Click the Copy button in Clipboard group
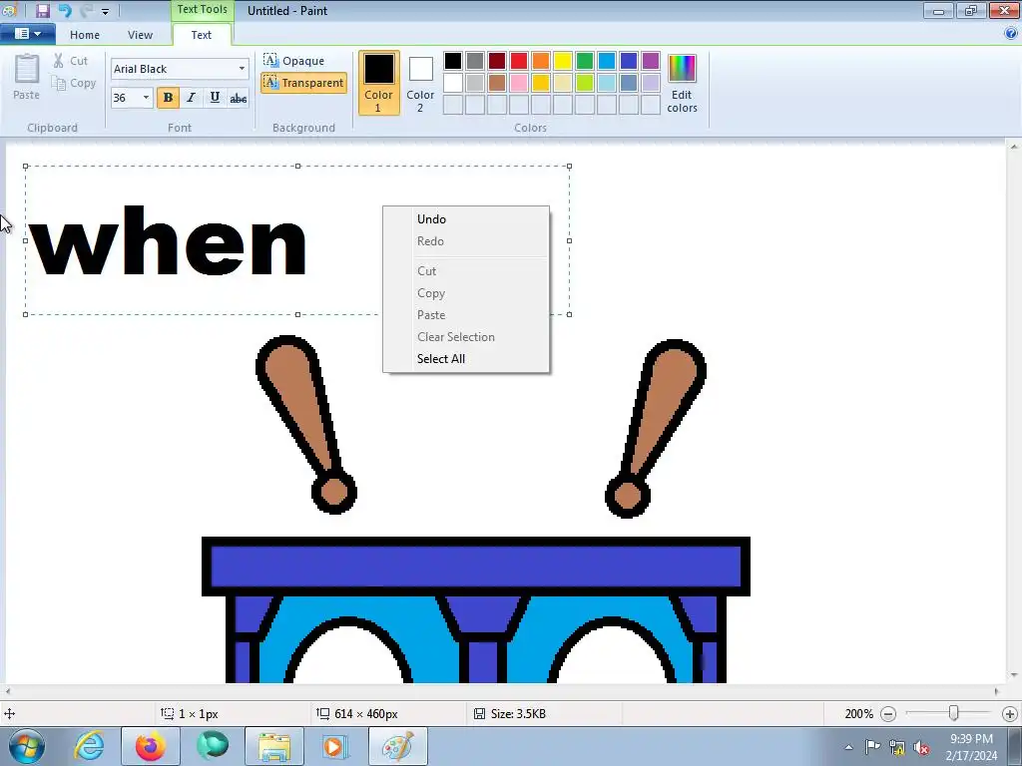The width and height of the screenshot is (1022, 766). coord(74,84)
